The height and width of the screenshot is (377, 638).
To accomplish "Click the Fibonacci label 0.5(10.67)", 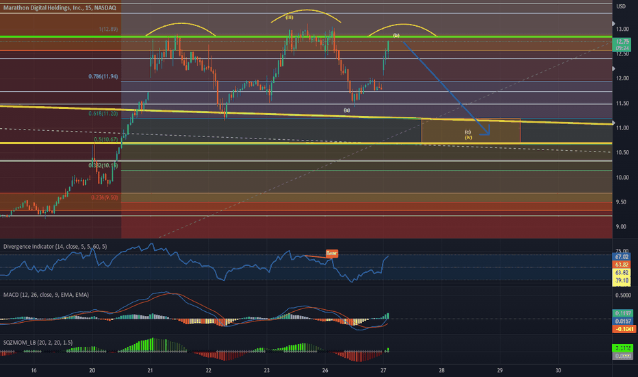I will click(106, 139).
